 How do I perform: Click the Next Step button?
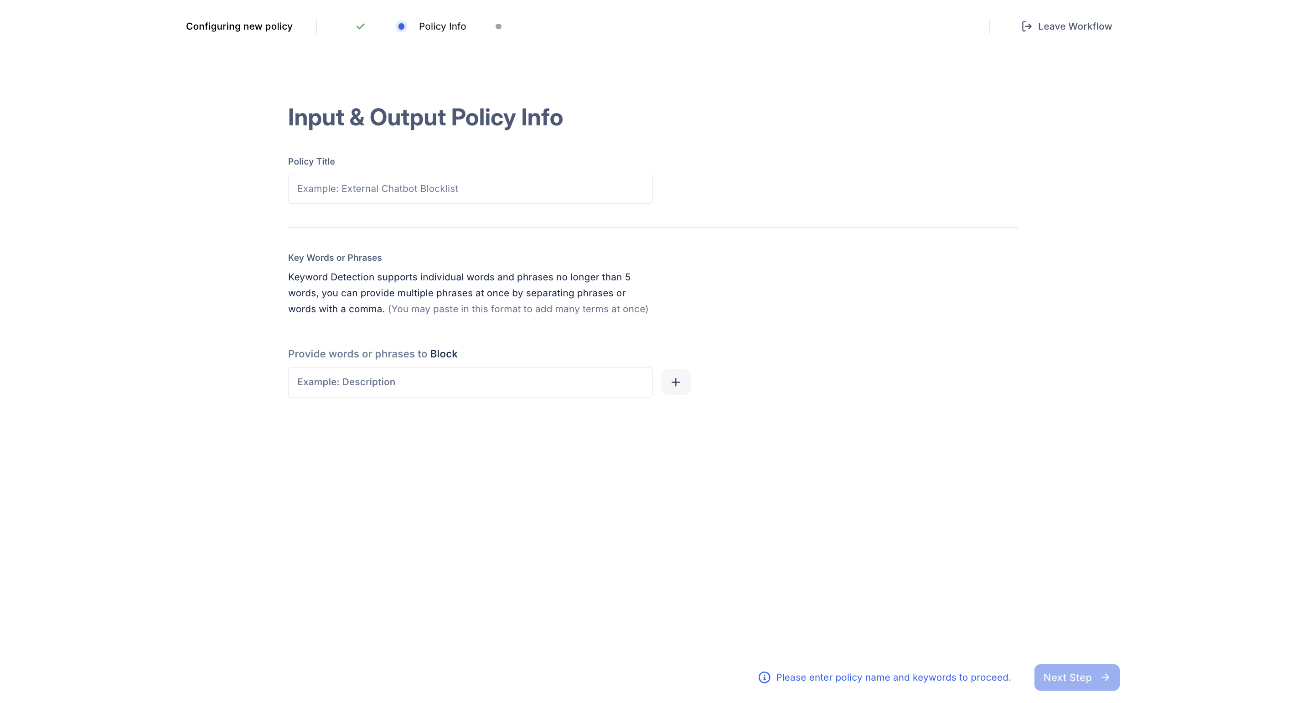[1076, 677]
